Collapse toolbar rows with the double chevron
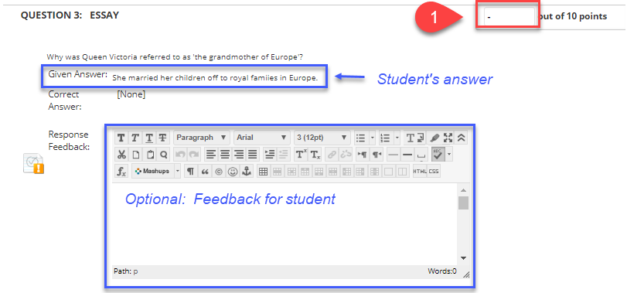This screenshot has width=627, height=293. (461, 138)
